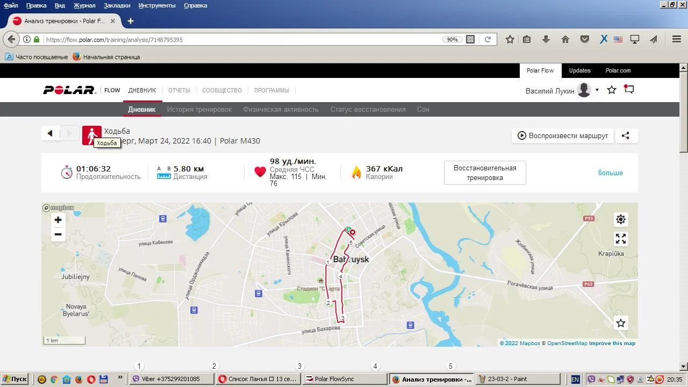
Task: Open a new Firefox tab
Action: pyautogui.click(x=131, y=21)
